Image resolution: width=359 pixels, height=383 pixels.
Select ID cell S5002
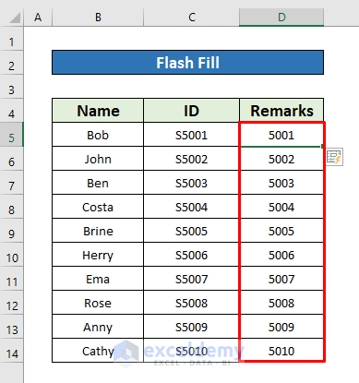click(191, 159)
